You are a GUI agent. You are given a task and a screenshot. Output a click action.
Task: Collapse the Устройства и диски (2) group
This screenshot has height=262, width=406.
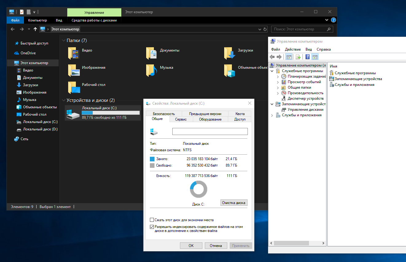64,100
